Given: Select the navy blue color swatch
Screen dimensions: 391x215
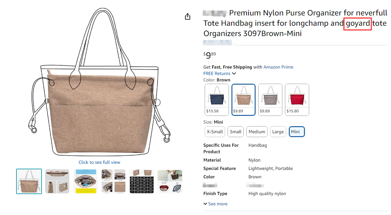Looking at the screenshot, I should tap(217, 99).
